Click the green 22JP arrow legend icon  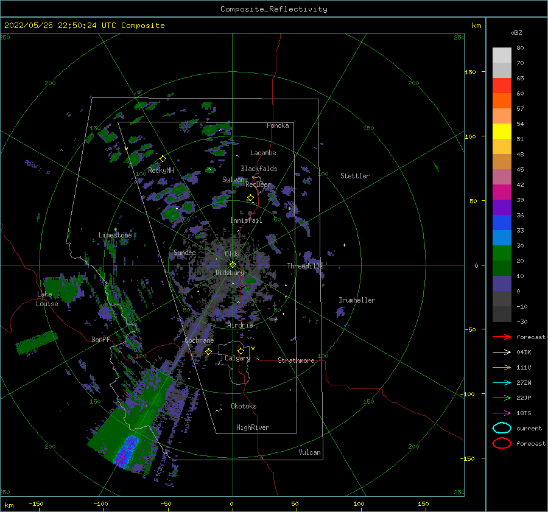(x=502, y=398)
